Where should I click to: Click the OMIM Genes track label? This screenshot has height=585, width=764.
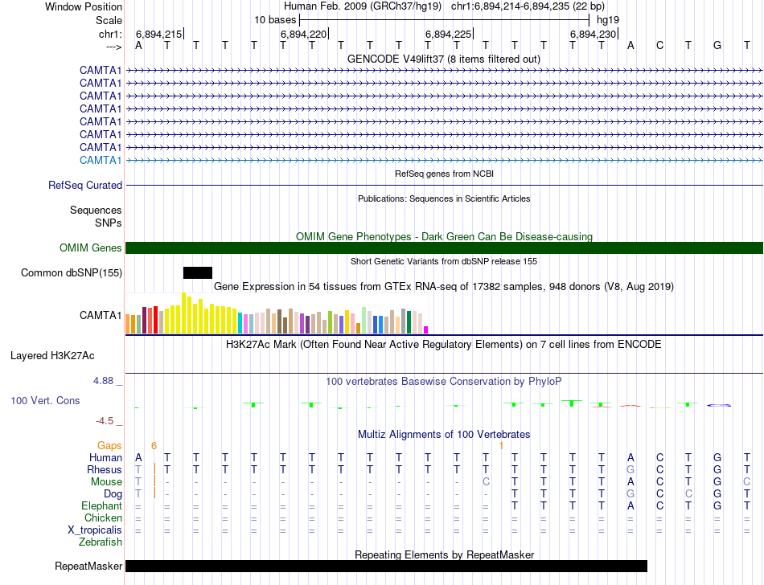(x=91, y=247)
